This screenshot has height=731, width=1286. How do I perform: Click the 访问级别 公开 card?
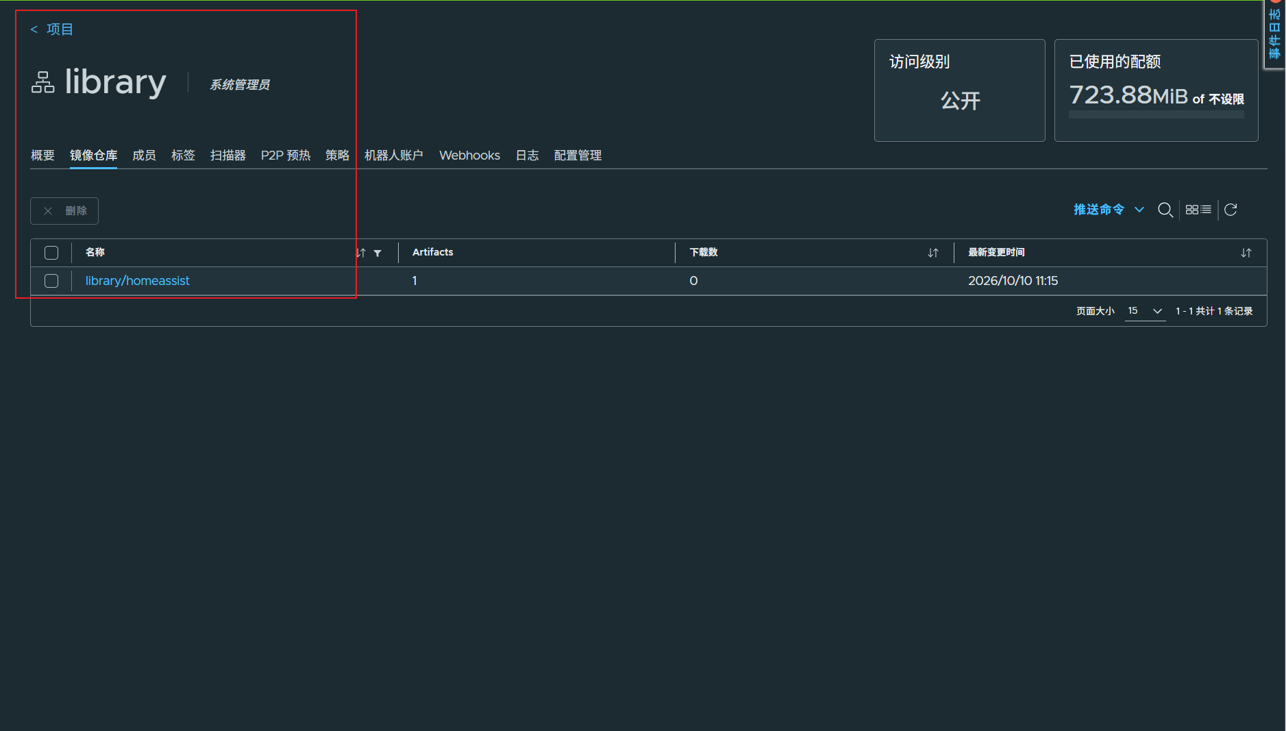pos(959,90)
